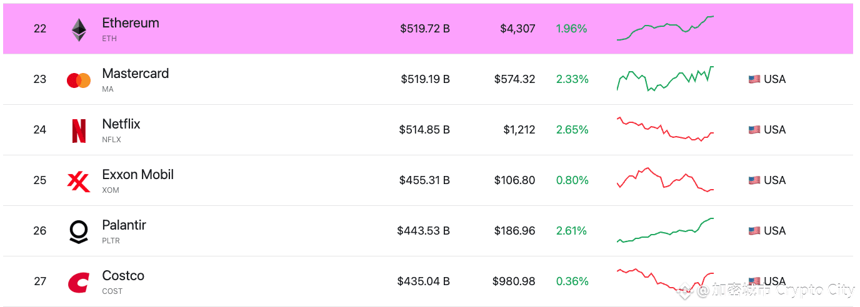860x307 pixels.
Task: Click Palantir's green sparkline price chart
Action: pyautogui.click(x=665, y=230)
